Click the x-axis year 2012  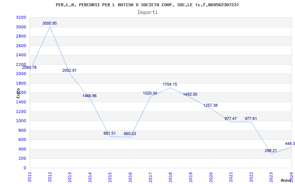[50, 177]
